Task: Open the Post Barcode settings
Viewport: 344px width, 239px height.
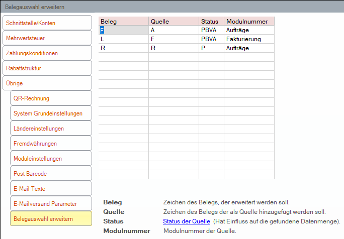Action: tap(51, 174)
